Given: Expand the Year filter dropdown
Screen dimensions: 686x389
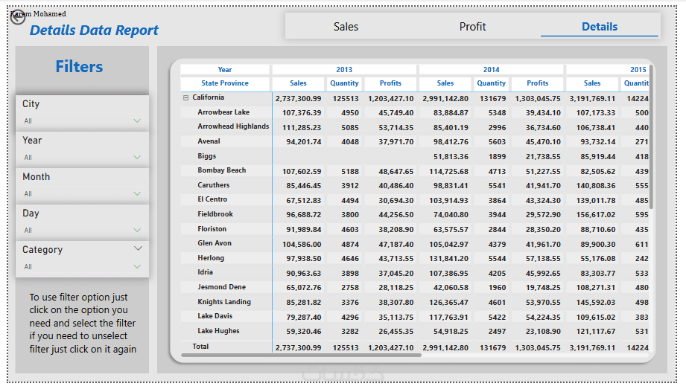Looking at the screenshot, I should tap(137, 157).
